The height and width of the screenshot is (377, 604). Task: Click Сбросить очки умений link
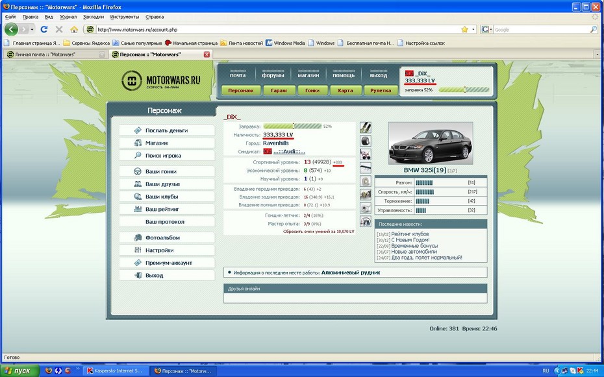point(319,232)
